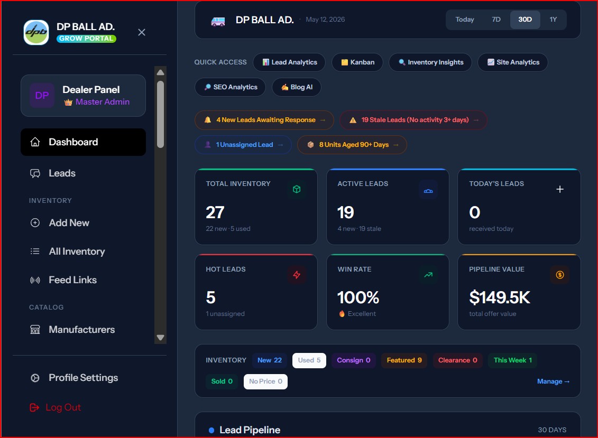
Task: Open 4 New Leads Awaiting Response alert
Action: [264, 120]
